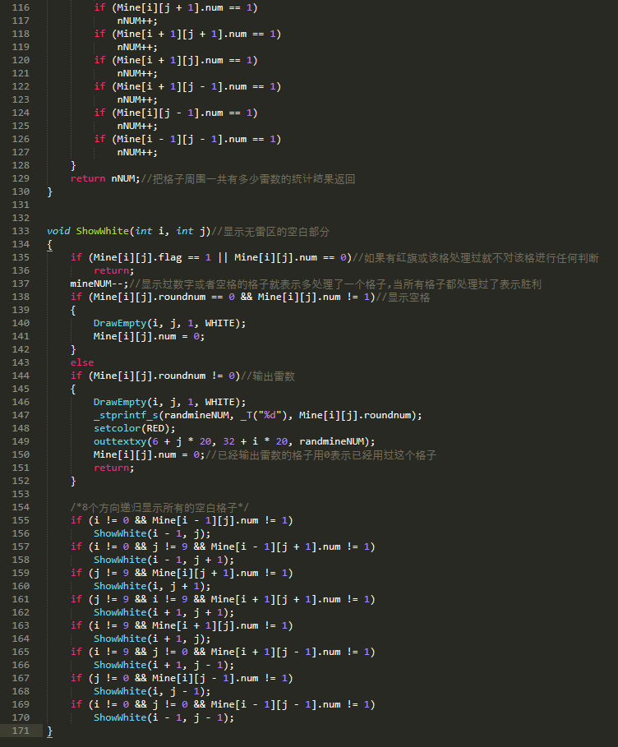Click 'return;' statement on line 151
Viewport: 618px width, 747px height.
(114, 468)
